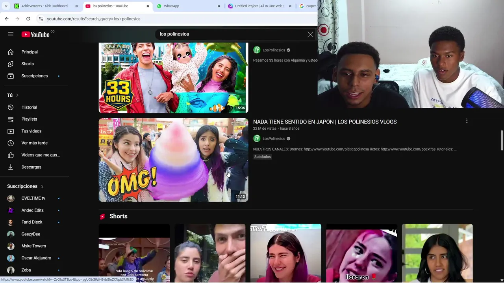The height and width of the screenshot is (283, 504).
Task: Click the page vertical scrollbar thumb
Action: click(x=502, y=140)
